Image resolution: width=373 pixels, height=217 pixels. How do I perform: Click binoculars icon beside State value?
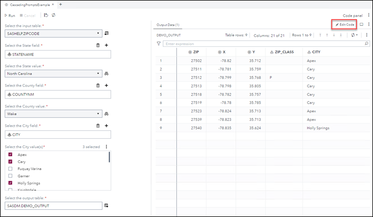click(x=107, y=74)
